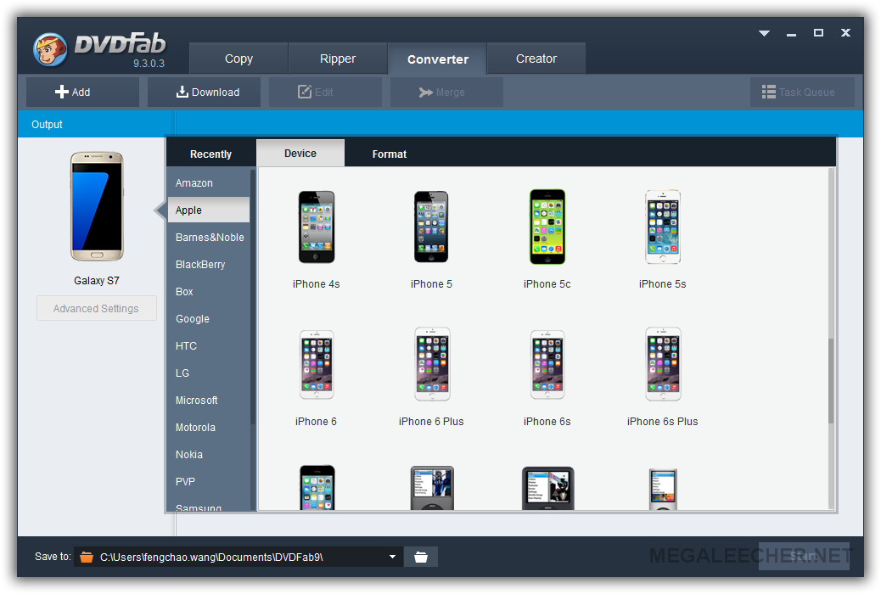Maximize the DVDFab window
The image size is (881, 594).
tap(819, 33)
